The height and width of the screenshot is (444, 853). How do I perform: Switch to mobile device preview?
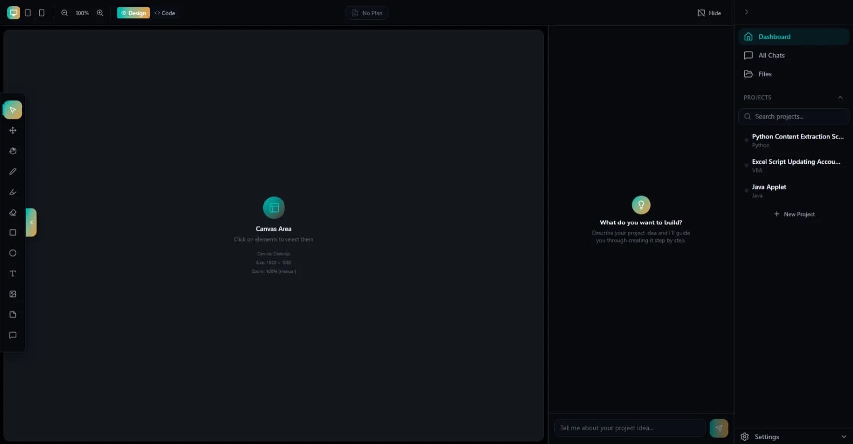(42, 13)
